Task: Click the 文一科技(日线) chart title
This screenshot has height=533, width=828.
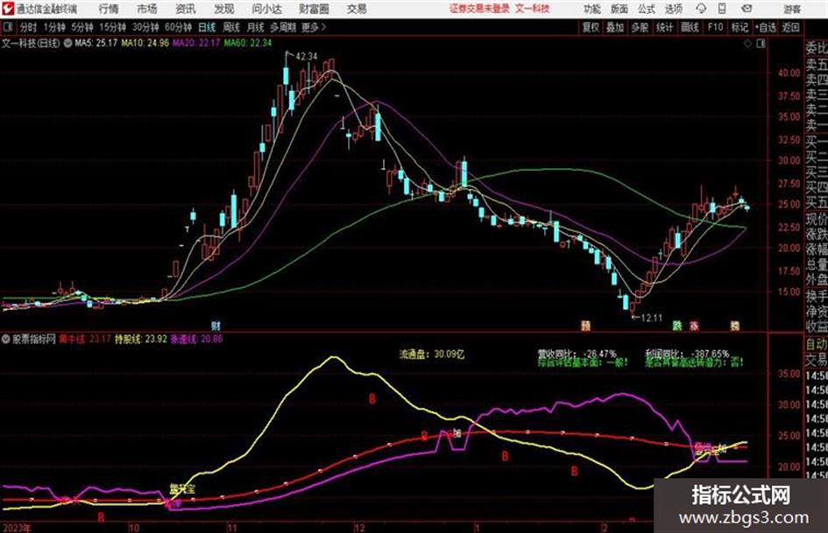Action: click(31, 43)
